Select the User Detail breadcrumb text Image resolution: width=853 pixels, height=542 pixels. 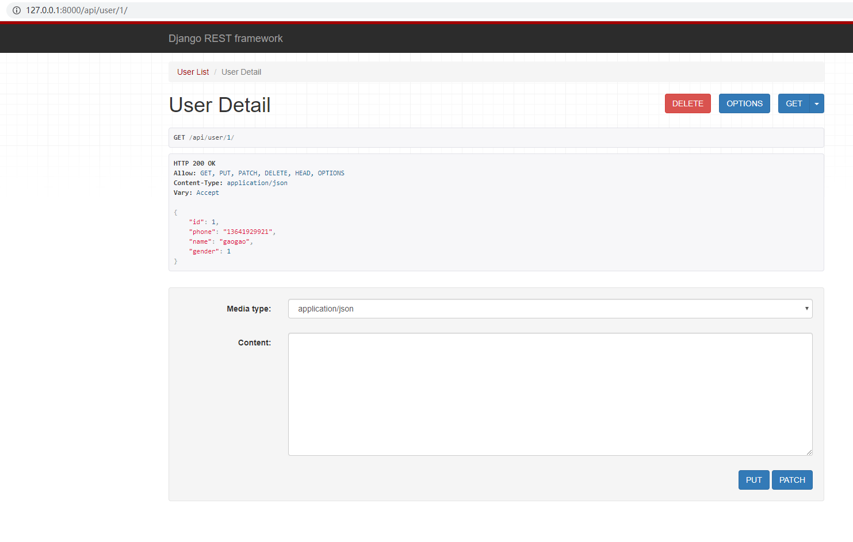click(x=241, y=72)
